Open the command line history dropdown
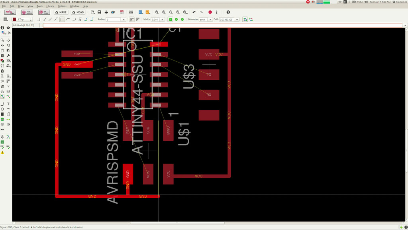The width and height of the screenshot is (408, 230). pos(405,25)
